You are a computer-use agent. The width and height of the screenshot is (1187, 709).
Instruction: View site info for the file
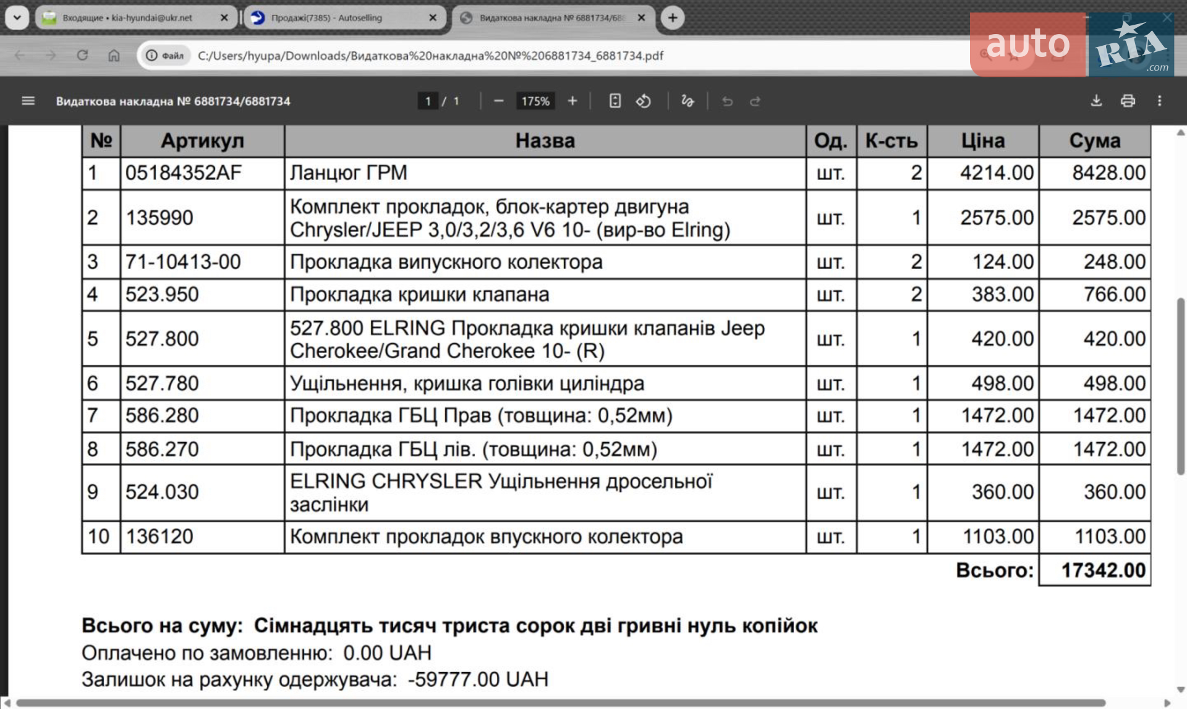coord(164,56)
